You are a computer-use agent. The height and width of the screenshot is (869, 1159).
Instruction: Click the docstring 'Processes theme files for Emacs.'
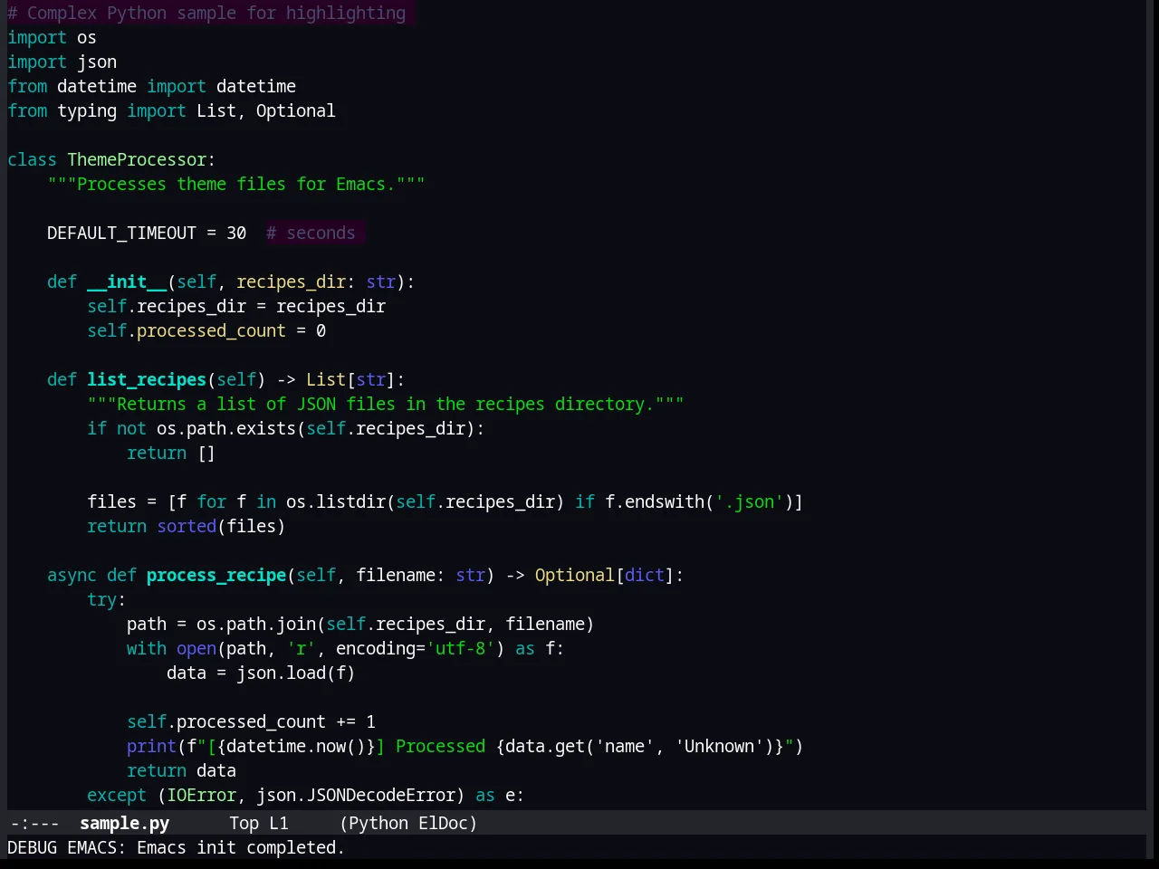click(x=235, y=184)
